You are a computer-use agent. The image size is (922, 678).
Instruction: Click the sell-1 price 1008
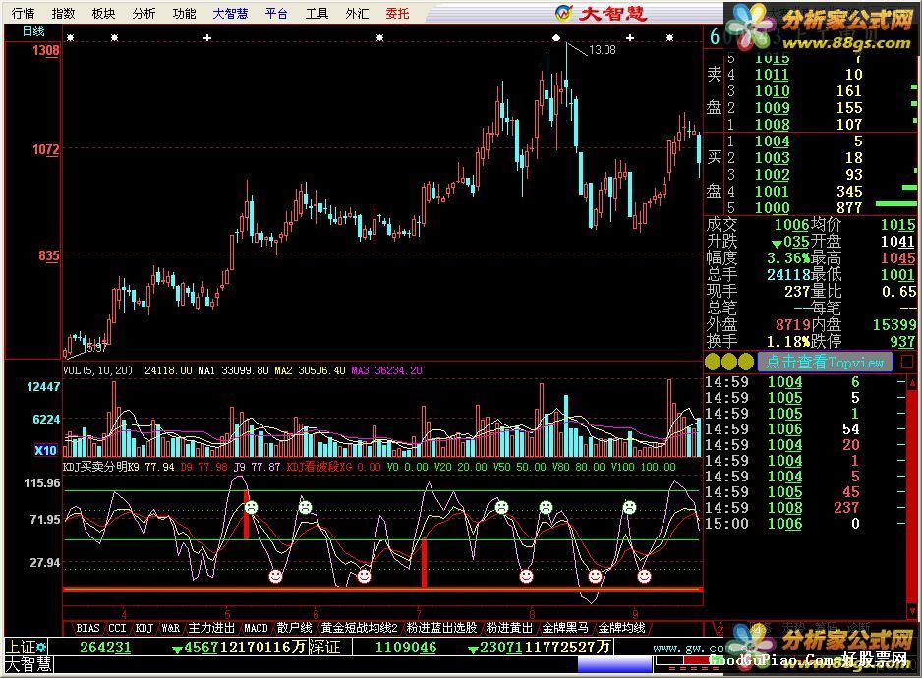pyautogui.click(x=772, y=124)
